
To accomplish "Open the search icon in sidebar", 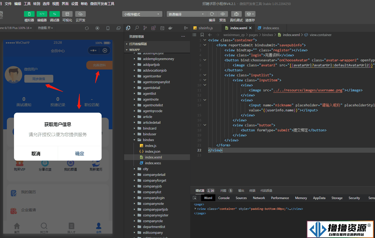I will click(x=137, y=28).
